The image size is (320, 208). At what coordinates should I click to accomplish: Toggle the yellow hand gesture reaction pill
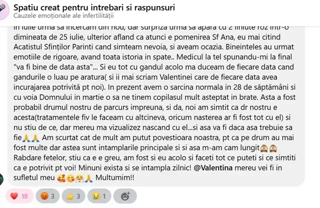coord(73,196)
